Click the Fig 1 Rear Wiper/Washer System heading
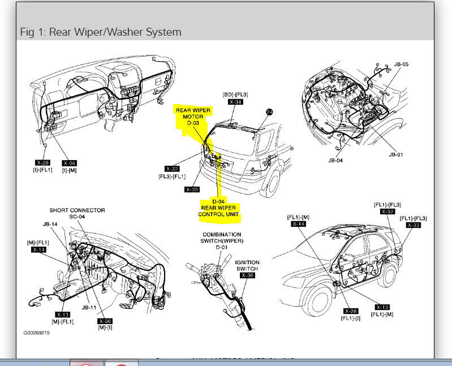Viewport: 452px width, 366px height. (x=101, y=32)
